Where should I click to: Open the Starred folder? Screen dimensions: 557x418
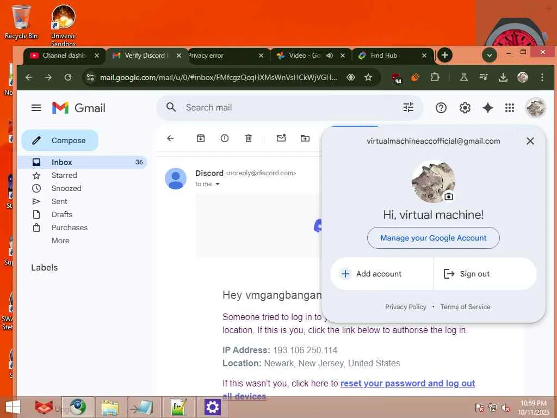point(64,175)
